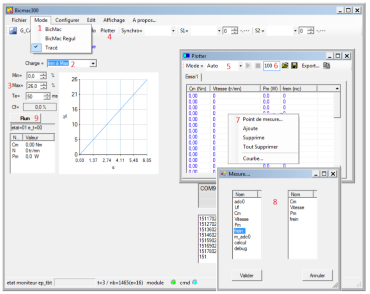This screenshot has height=294, width=370.
Task: Open the Charge dropdown
Action: [93, 63]
